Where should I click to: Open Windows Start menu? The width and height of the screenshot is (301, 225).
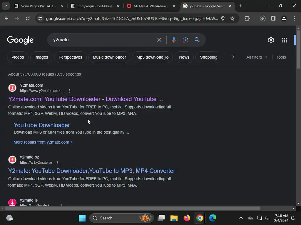point(82,218)
